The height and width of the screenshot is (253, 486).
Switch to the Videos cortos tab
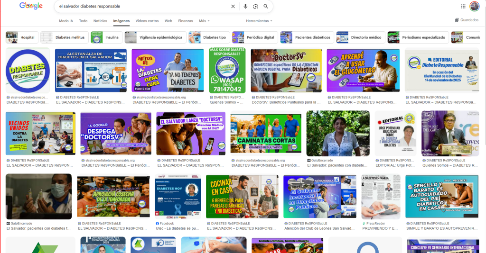coord(147,21)
